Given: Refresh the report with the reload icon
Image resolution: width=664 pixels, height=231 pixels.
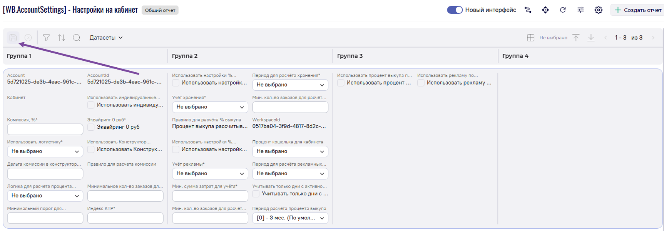Looking at the screenshot, I should coord(563,10).
